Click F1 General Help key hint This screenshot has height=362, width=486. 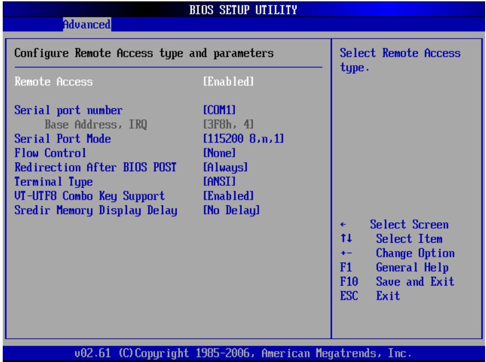click(394, 267)
